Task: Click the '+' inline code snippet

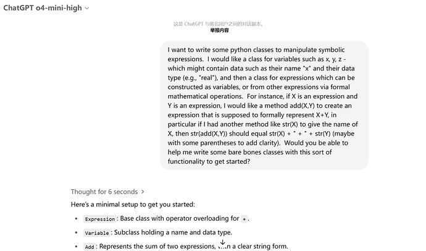Action: 244,219
